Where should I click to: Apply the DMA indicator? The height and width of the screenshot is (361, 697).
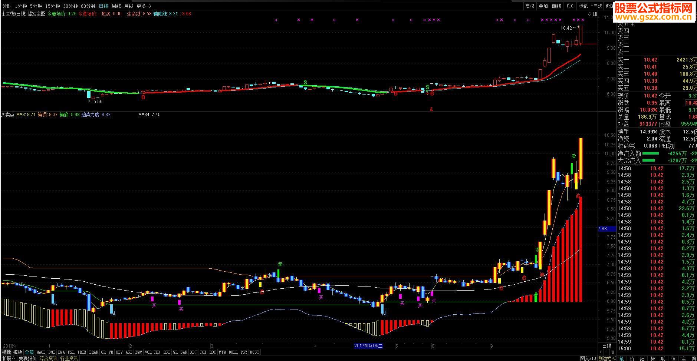[x=61, y=352]
